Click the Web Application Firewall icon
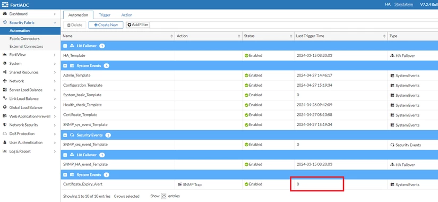The width and height of the screenshot is (438, 202). coord(4,116)
